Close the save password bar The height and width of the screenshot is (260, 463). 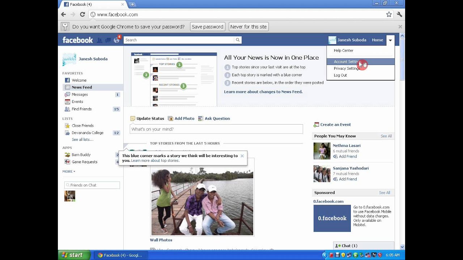coord(400,27)
